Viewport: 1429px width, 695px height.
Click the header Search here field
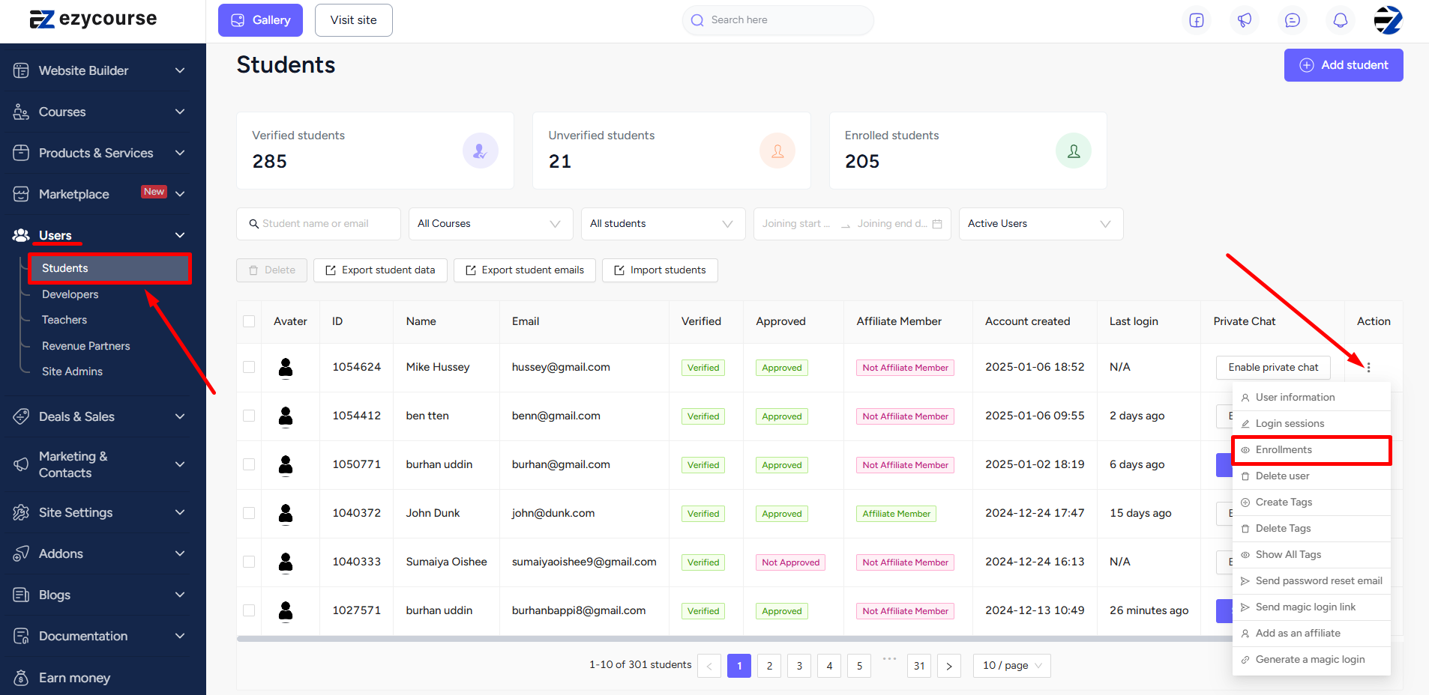coord(778,20)
